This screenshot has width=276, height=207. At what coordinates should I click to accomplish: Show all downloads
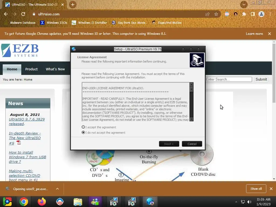click(256, 189)
